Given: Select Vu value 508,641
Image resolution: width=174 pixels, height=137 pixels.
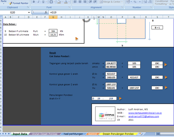Looking at the screenshot, I should (x=111, y=88).
